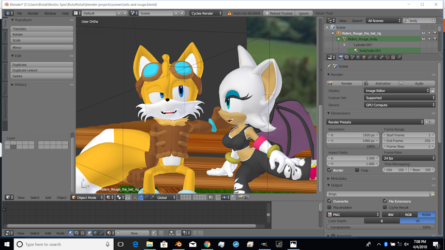Open the Texture checkerboard properties tab
The height and width of the screenshot is (250, 445).
pyautogui.click(x=393, y=57)
